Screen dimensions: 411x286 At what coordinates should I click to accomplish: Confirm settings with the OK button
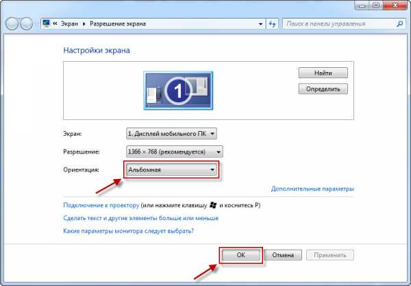tap(241, 254)
